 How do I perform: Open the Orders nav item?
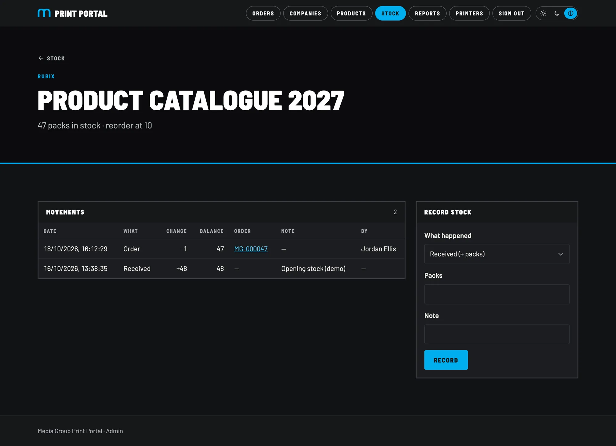pos(263,13)
